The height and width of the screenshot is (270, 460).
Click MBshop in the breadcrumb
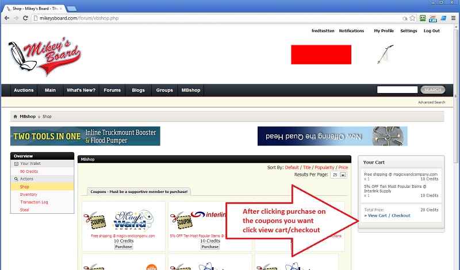tap(28, 117)
